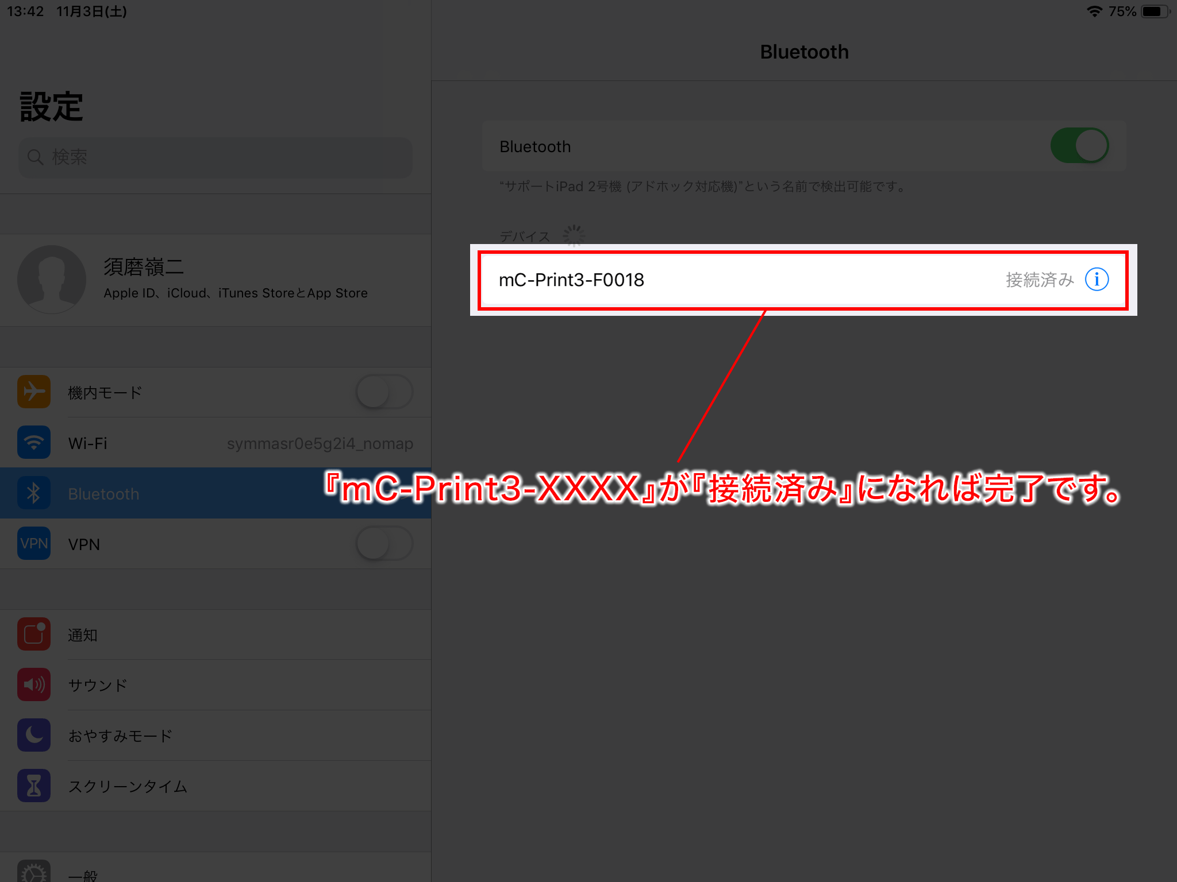The width and height of the screenshot is (1177, 882).
Task: Open the 一般 settings row
Action: pos(216,867)
